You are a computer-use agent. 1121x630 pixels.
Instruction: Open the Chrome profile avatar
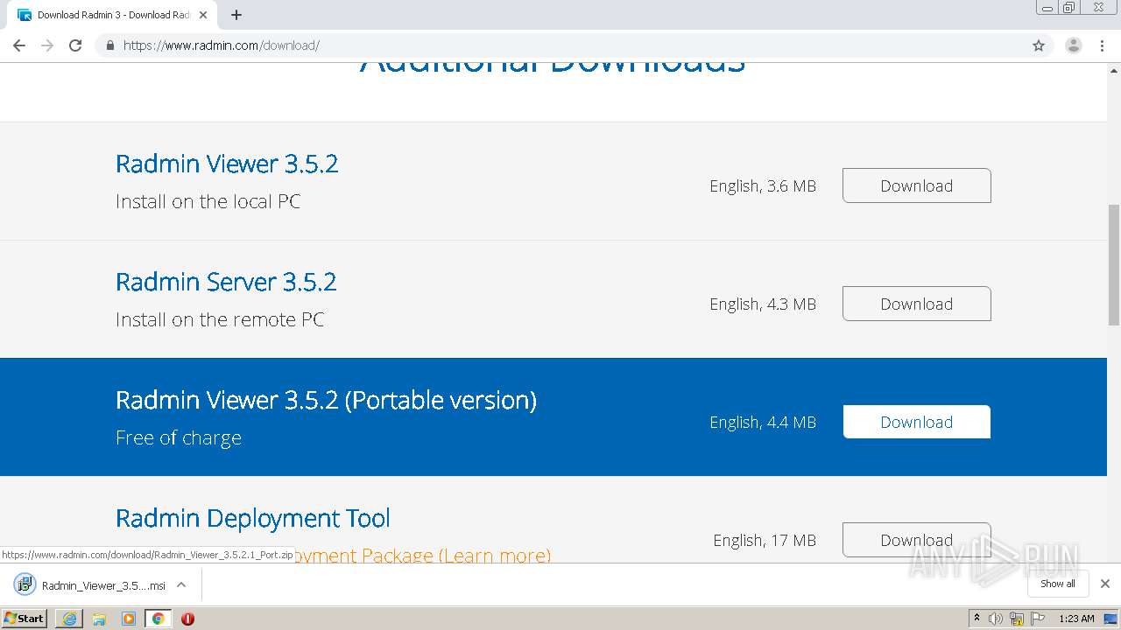tap(1073, 45)
